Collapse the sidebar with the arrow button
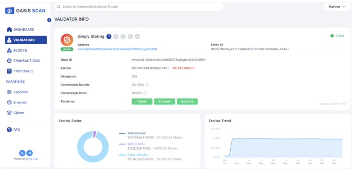The height and width of the screenshot is (173, 355). coord(49,20)
